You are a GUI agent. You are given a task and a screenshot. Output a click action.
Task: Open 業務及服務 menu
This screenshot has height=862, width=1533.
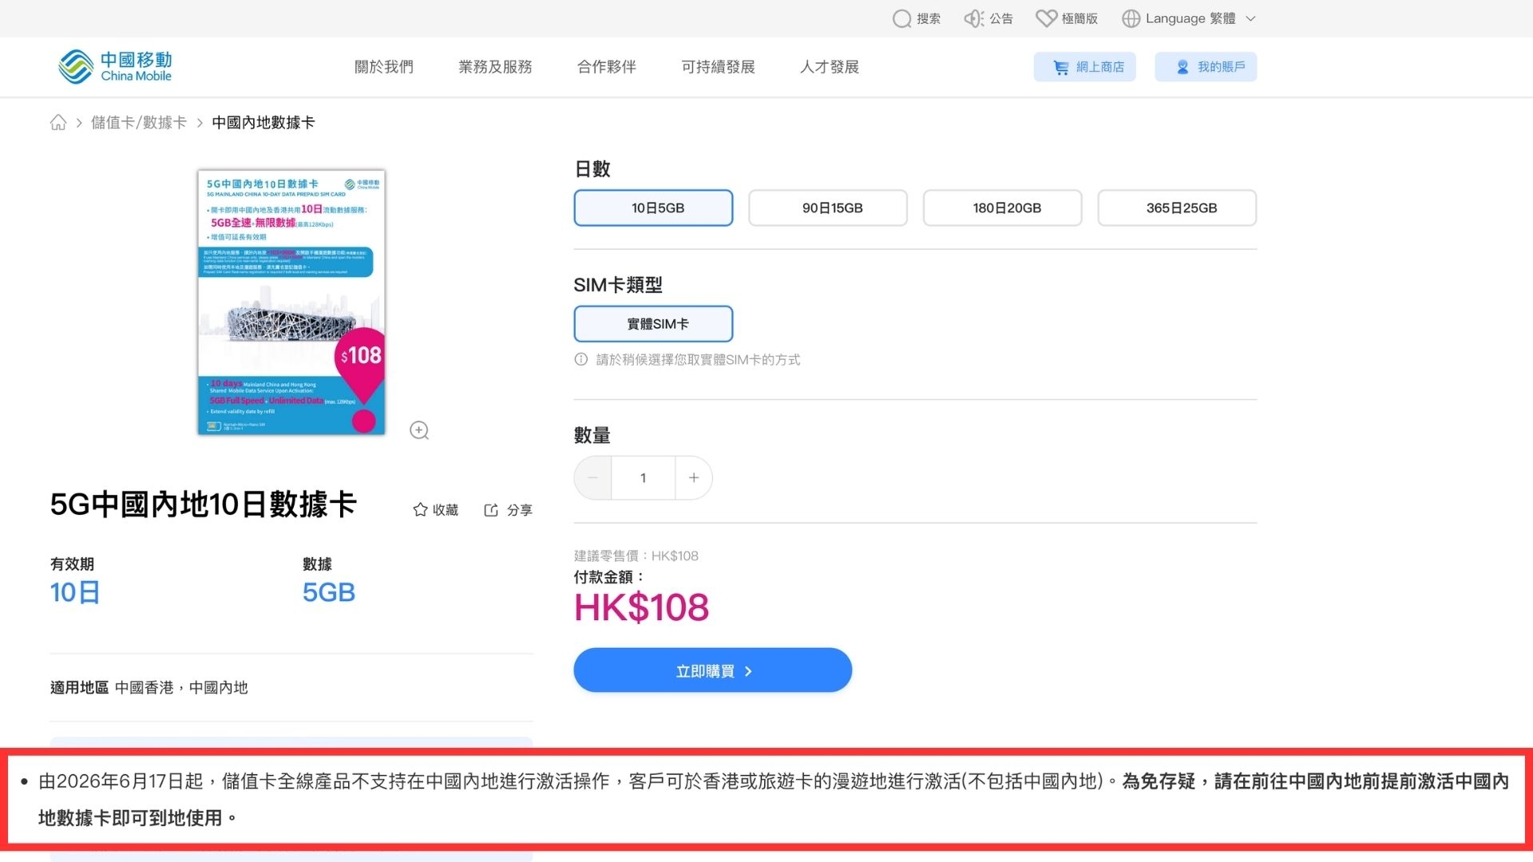[x=495, y=67]
